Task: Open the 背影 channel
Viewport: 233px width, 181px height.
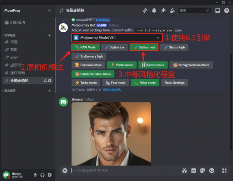Action: click(x=28, y=50)
